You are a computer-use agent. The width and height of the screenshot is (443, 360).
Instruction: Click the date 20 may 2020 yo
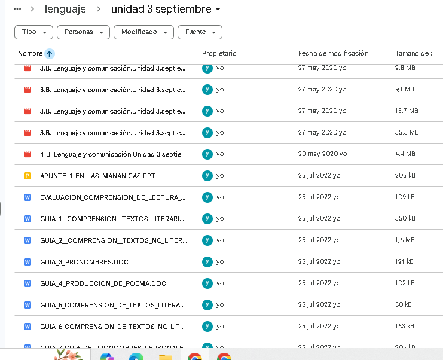tap(322, 154)
